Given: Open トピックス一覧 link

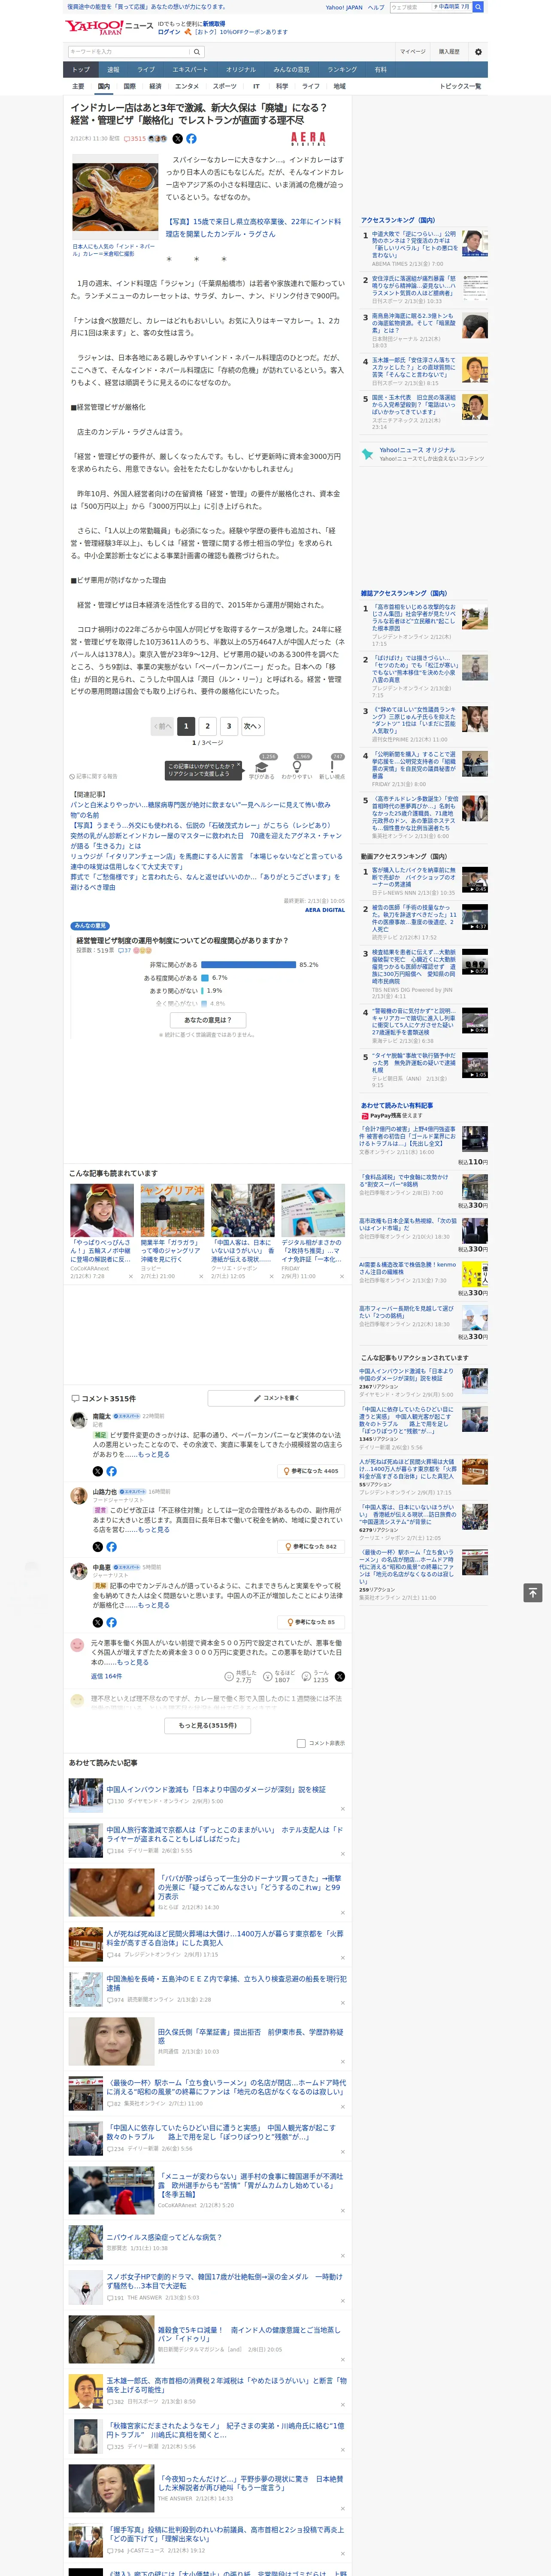Looking at the screenshot, I should pyautogui.click(x=460, y=86).
